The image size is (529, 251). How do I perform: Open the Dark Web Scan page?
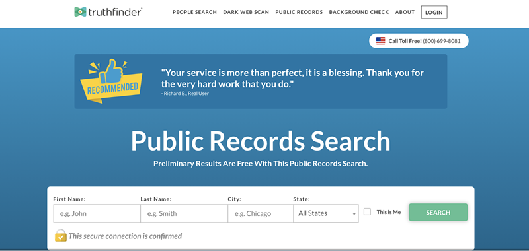coord(246,12)
